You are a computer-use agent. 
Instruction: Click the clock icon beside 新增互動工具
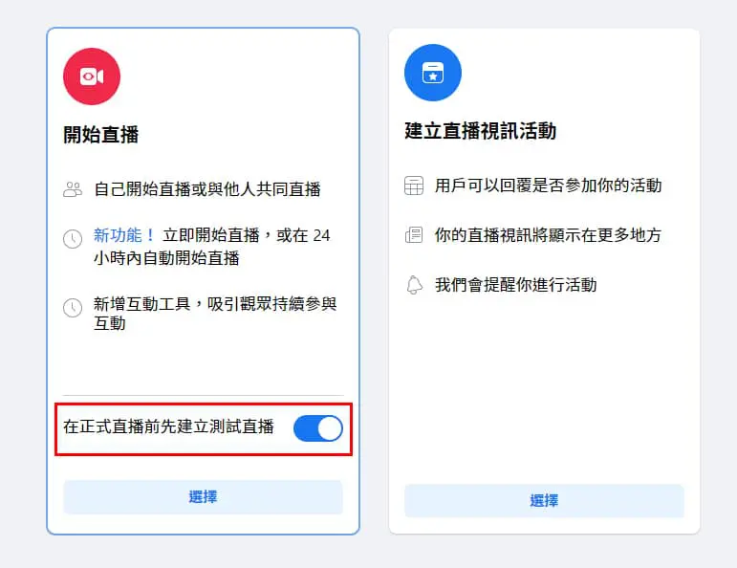tap(73, 308)
